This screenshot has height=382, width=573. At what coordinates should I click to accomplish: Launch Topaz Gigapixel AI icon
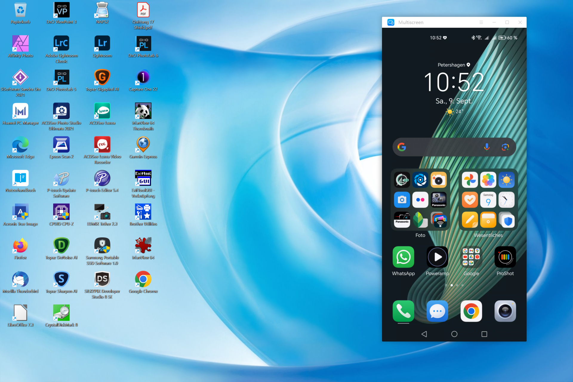(x=102, y=77)
